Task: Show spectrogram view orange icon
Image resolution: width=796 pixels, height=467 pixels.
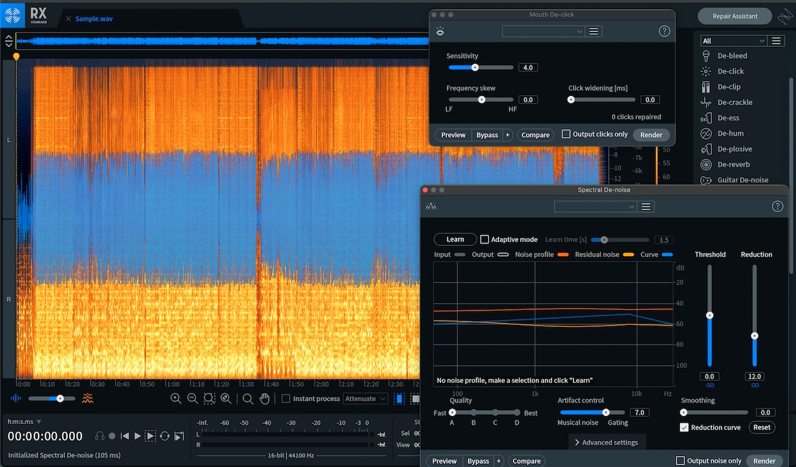Action: coord(87,398)
